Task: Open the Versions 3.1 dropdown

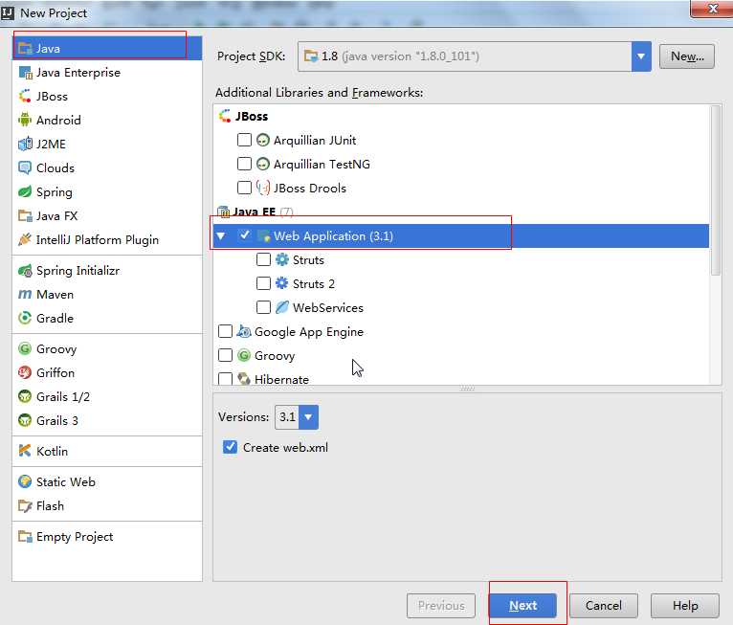Action: pyautogui.click(x=308, y=417)
